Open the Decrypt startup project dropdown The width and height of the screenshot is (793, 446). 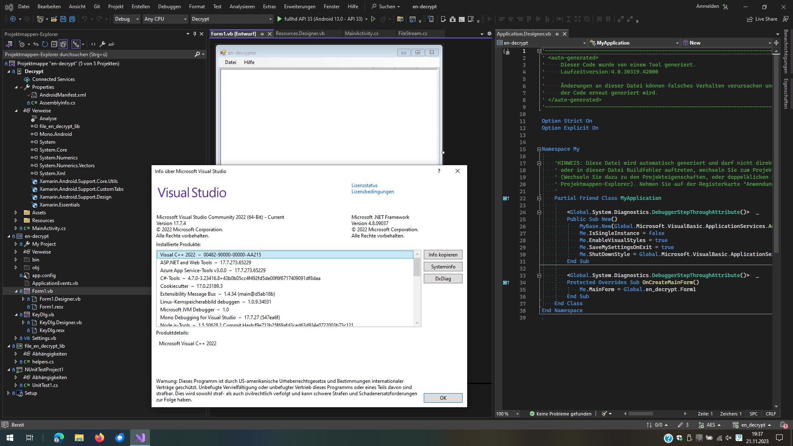(x=232, y=19)
